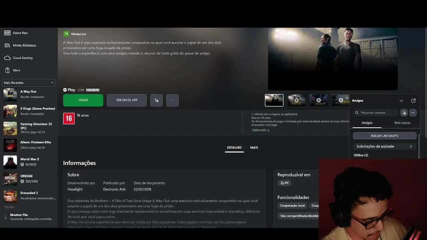The width and height of the screenshot is (427, 240).
Task: Select the Farming Simulator 25 game icon
Action: tap(10, 128)
